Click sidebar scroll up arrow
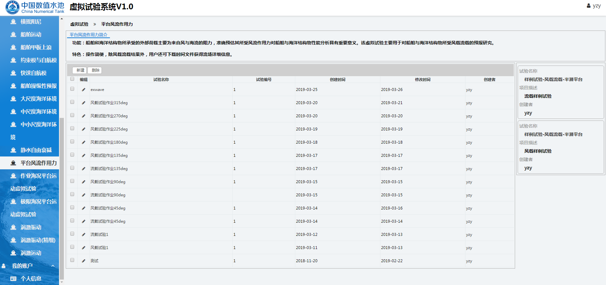The image size is (606, 285). [62, 19]
